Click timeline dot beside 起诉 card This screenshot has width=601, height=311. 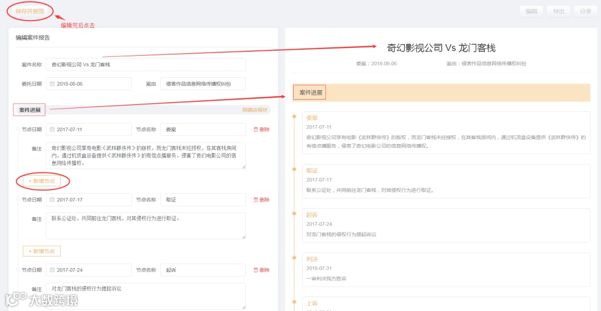[x=294, y=213]
